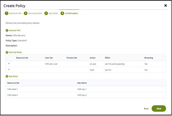Save the hdfs-dev-enc policy
Screen dimensions: 172x116
tap(159, 109)
